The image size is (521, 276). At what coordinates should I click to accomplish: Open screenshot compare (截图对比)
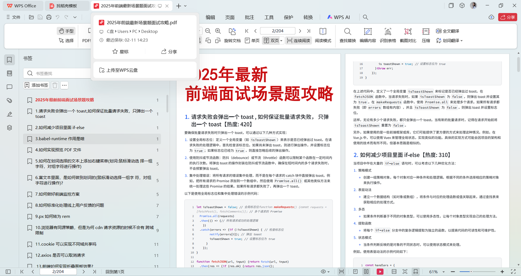[408, 35]
